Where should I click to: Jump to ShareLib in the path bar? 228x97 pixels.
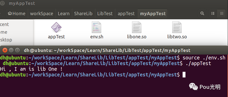(x=83, y=14)
